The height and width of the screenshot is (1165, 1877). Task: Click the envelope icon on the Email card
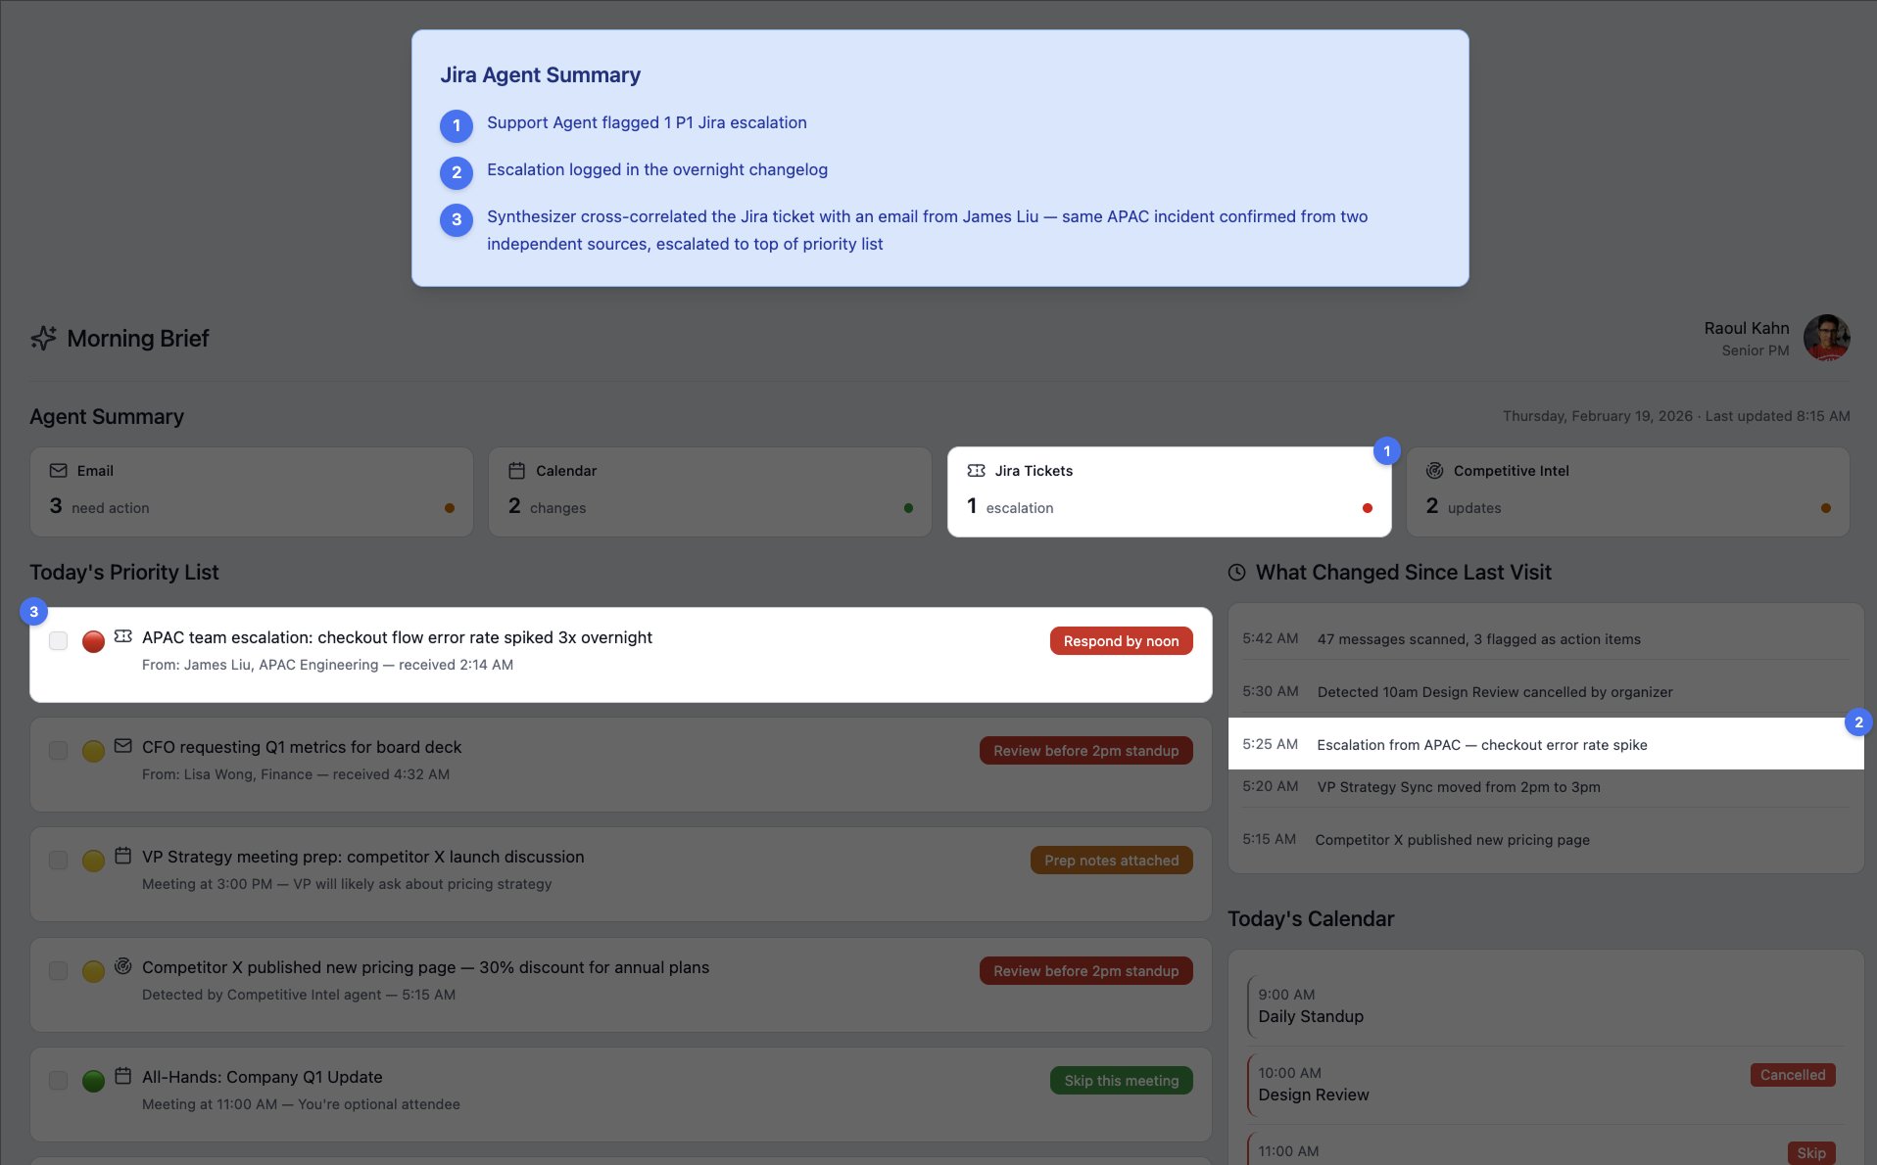(59, 470)
